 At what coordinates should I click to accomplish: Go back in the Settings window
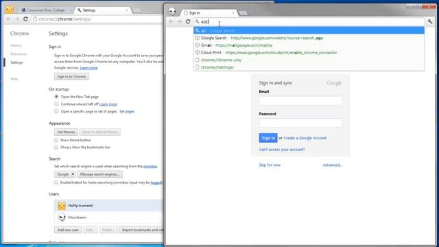(8, 19)
